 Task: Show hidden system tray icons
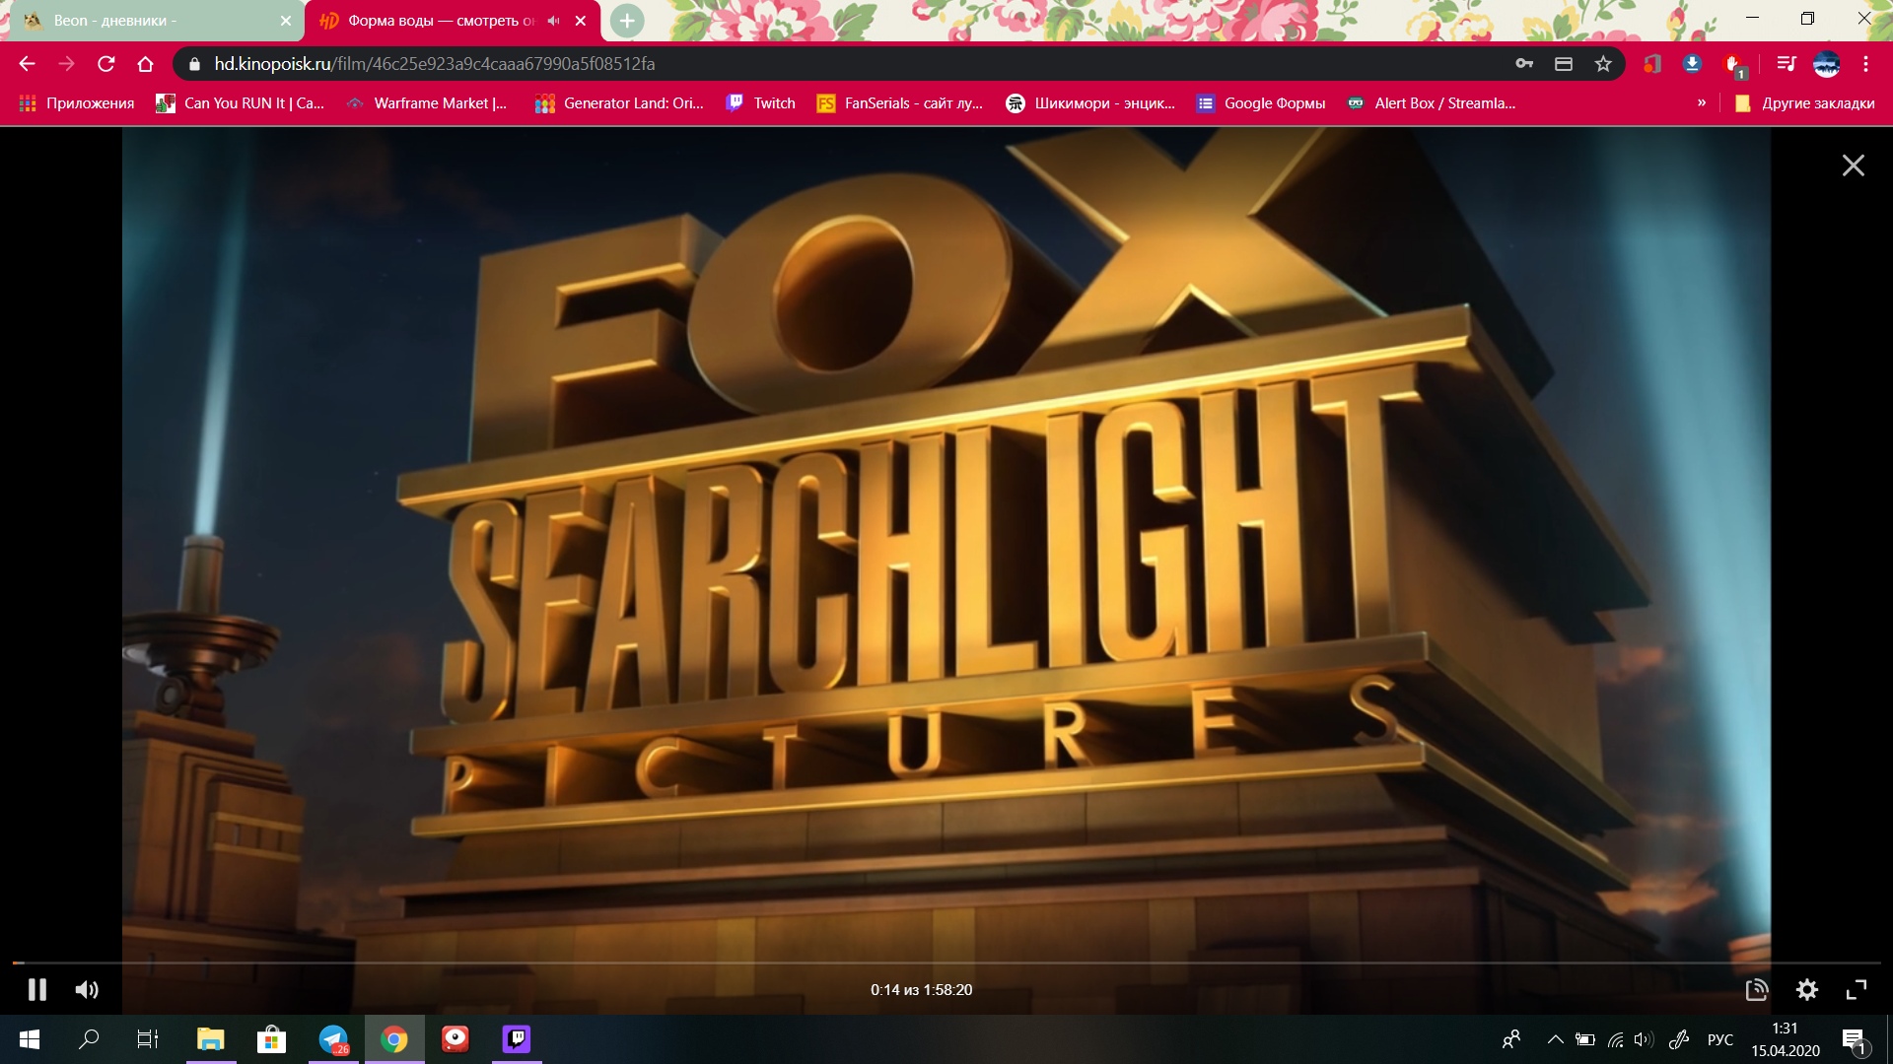(1555, 1039)
